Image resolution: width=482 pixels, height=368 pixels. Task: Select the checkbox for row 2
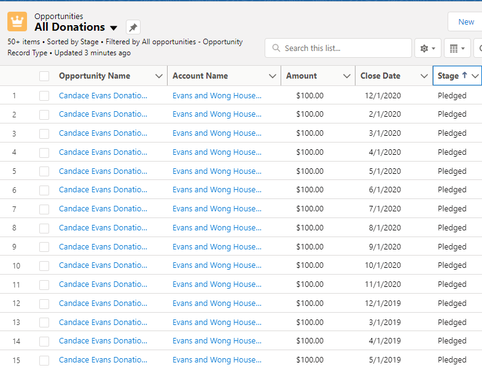[x=44, y=114]
